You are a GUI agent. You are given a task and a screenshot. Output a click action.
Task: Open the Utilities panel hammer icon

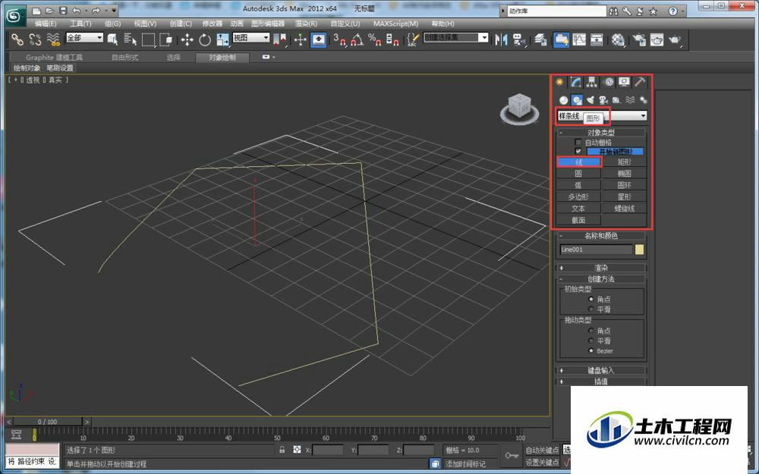pyautogui.click(x=640, y=82)
